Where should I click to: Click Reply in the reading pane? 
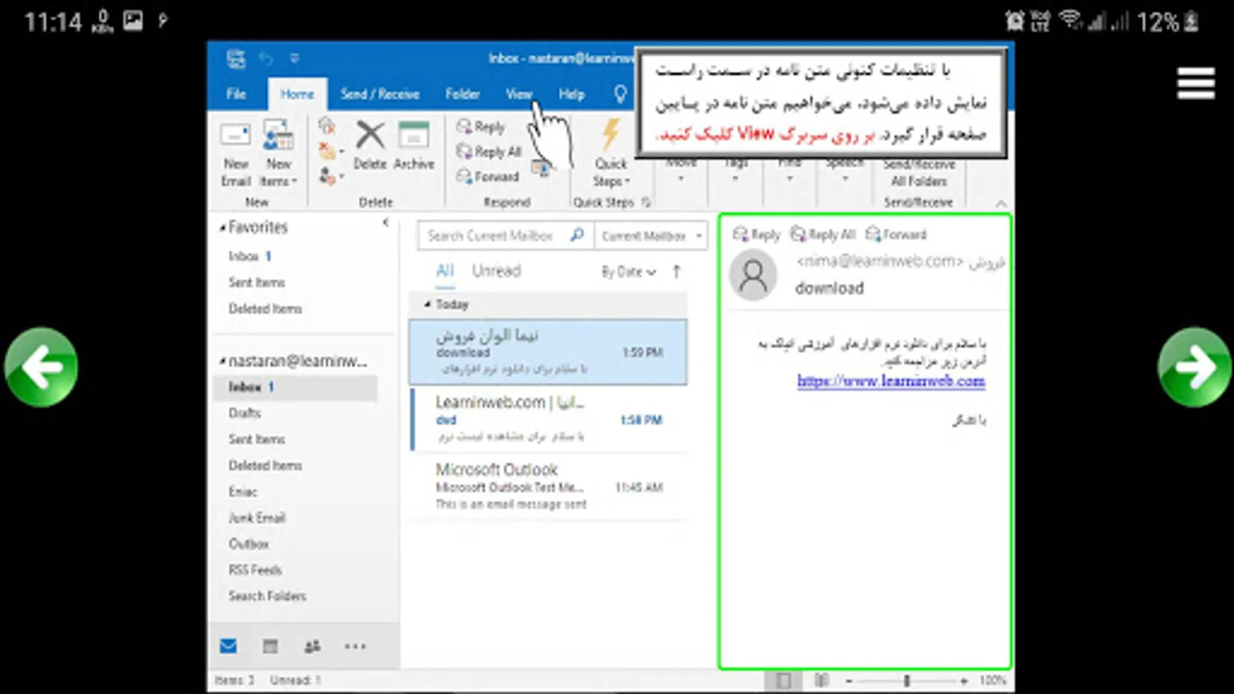coord(757,234)
